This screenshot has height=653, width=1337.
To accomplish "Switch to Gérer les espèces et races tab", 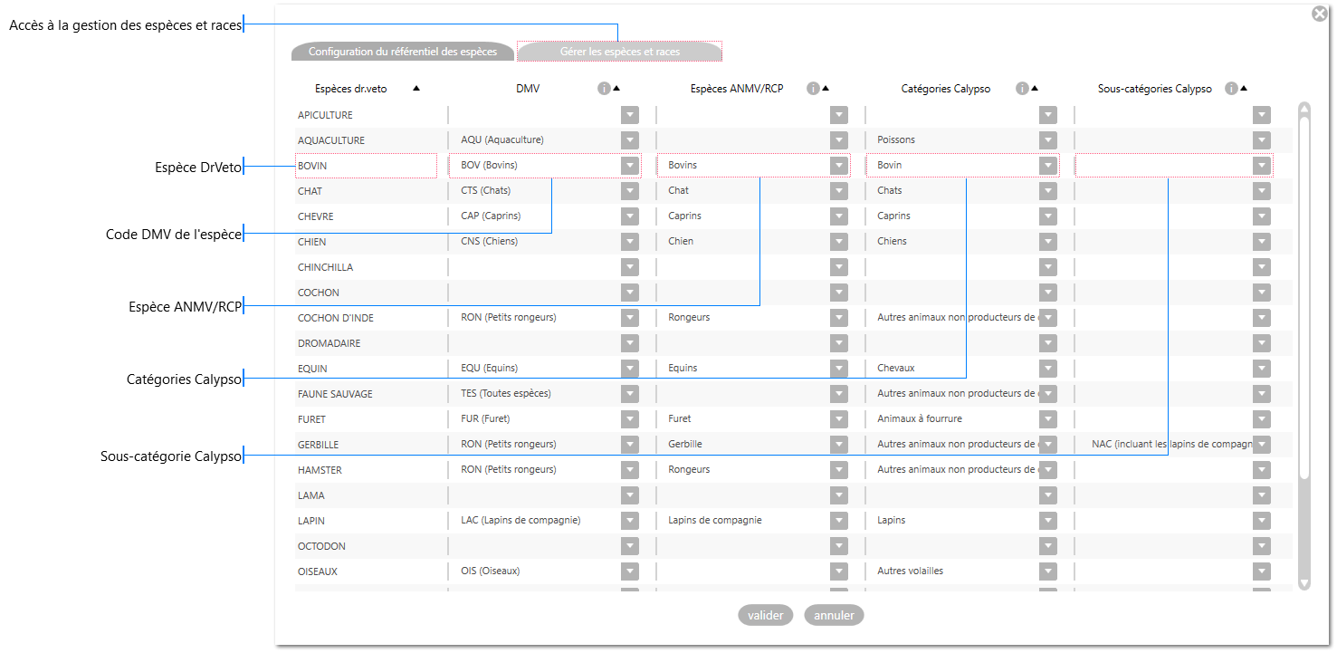I will pos(619,52).
